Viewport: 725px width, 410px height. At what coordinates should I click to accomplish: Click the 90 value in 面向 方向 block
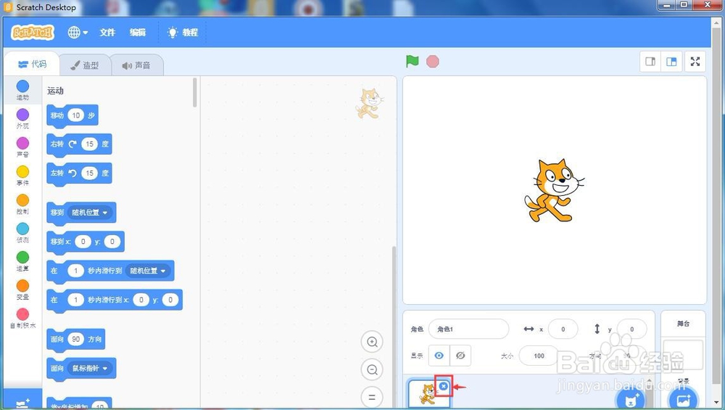click(x=76, y=339)
